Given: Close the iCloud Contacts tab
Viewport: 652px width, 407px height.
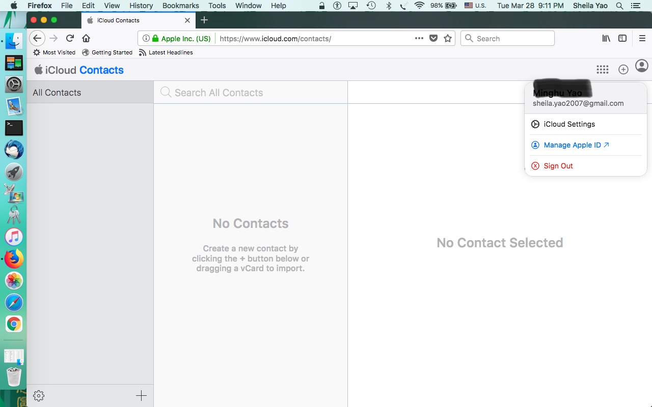Looking at the screenshot, I should pyautogui.click(x=187, y=20).
